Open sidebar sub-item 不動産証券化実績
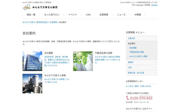The width and height of the screenshot is (180, 112). pos(137,52)
